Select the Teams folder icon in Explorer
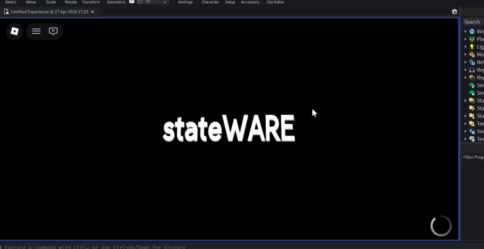The width and height of the screenshot is (484, 249). (x=471, y=124)
